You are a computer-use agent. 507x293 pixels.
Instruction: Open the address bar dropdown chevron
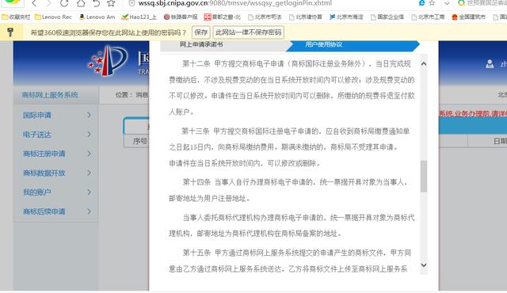pos(447,3)
